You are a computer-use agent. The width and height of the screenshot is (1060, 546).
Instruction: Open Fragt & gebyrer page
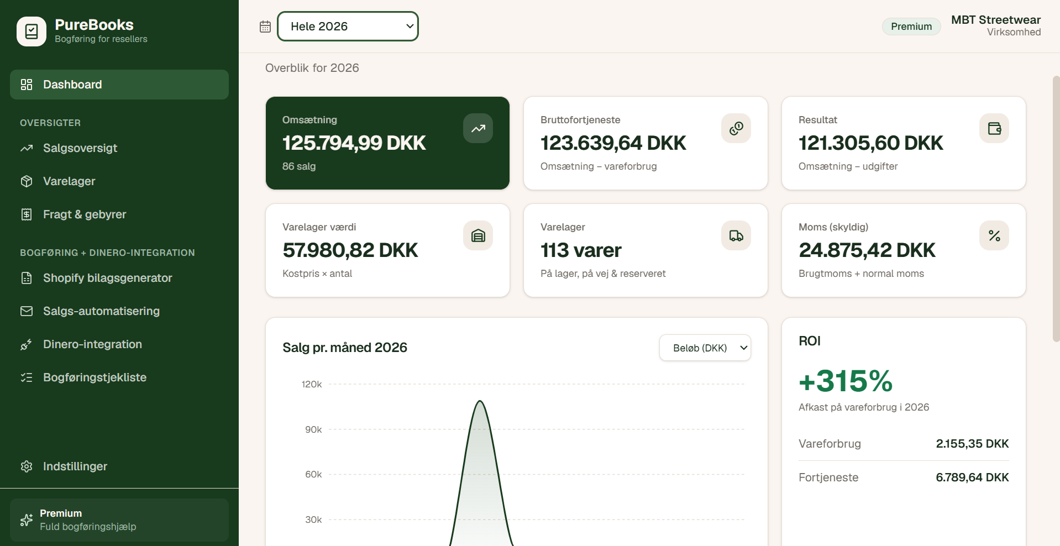coord(119,214)
